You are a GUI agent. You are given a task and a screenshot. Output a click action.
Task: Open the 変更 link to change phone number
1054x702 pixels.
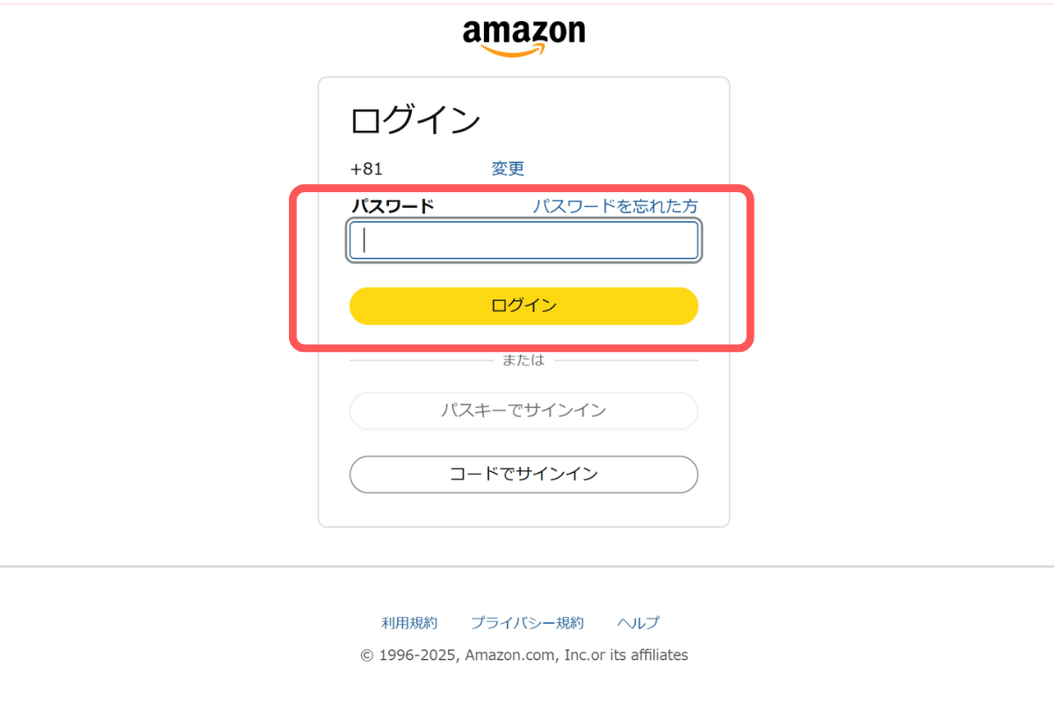508,168
